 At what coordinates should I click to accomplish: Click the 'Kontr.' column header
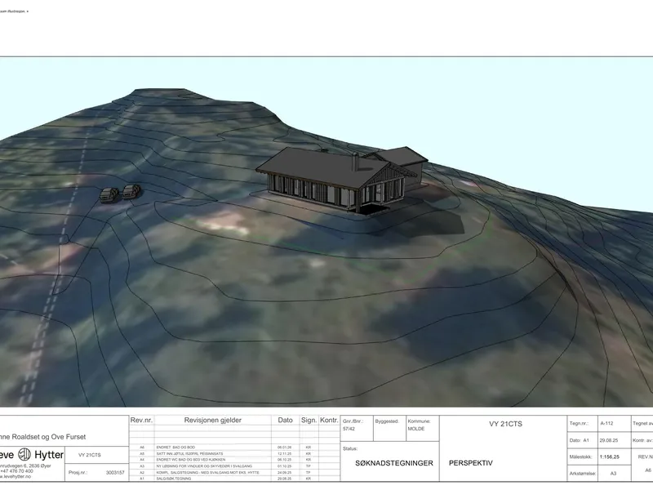point(329,420)
